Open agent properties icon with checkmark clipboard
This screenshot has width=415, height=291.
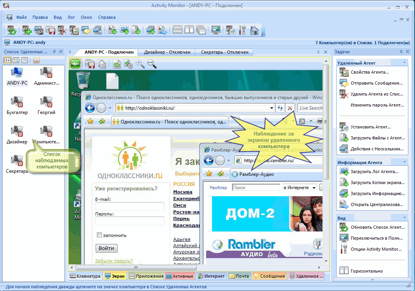point(74,30)
